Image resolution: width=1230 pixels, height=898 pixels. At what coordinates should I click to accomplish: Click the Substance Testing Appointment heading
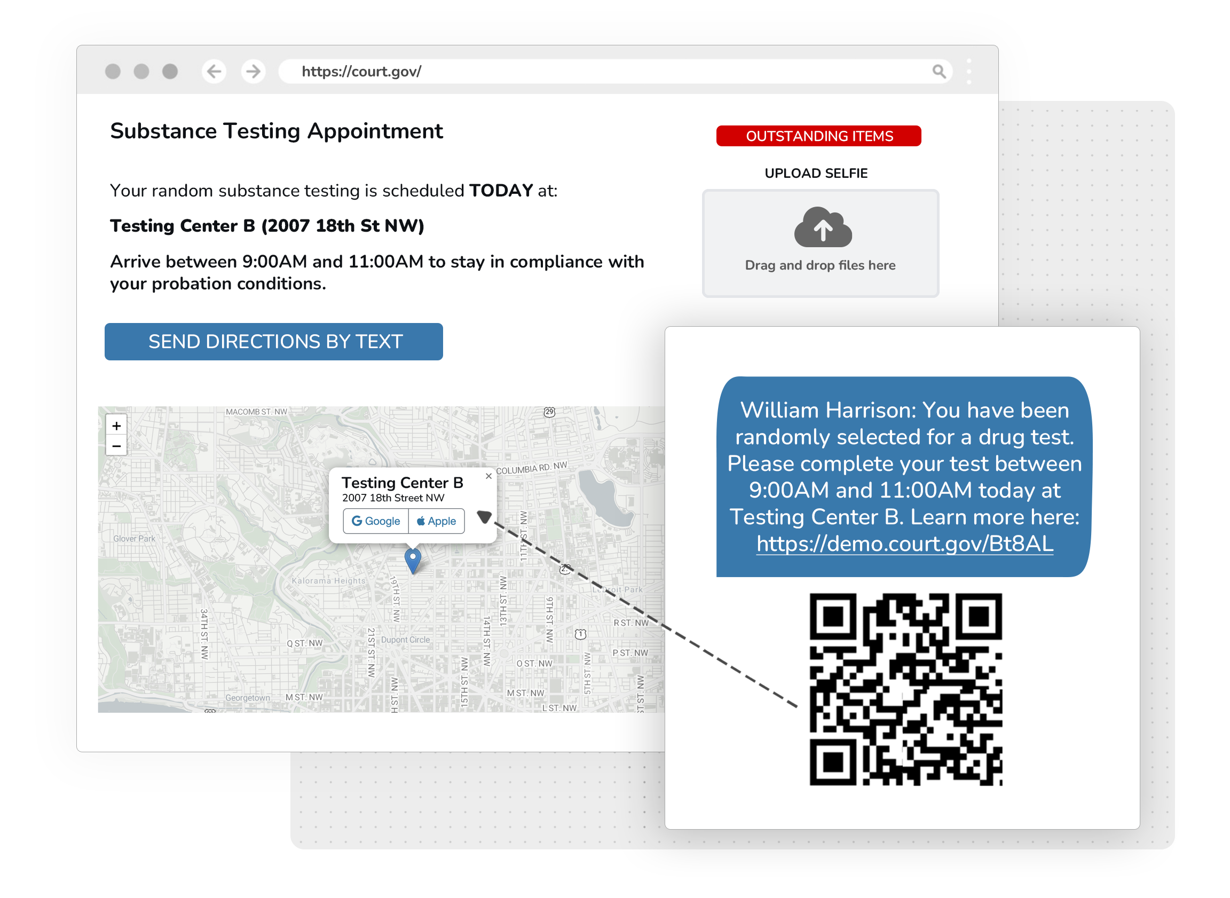(277, 131)
